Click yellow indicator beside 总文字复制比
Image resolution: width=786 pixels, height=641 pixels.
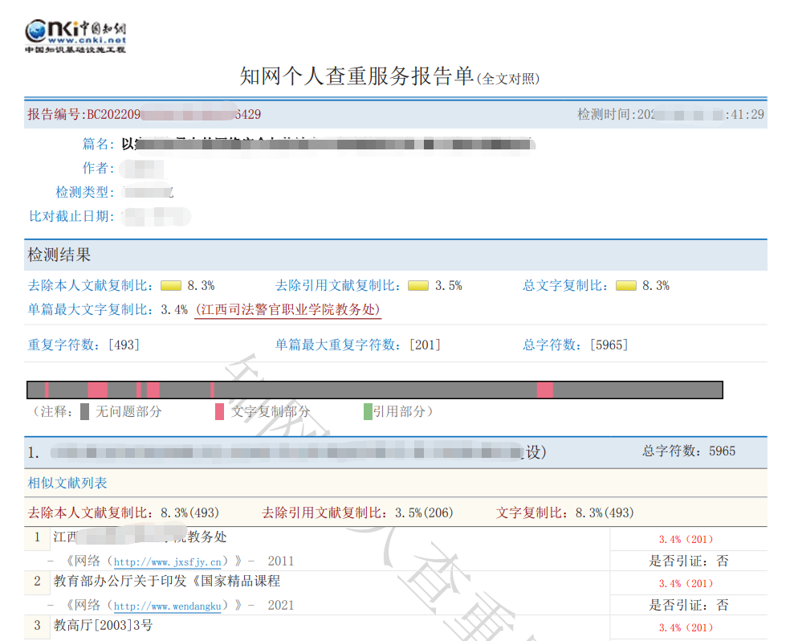click(625, 285)
